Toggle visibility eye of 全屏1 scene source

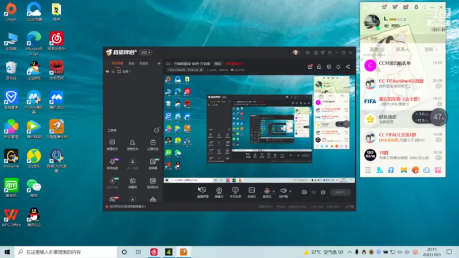pyautogui.click(x=107, y=72)
